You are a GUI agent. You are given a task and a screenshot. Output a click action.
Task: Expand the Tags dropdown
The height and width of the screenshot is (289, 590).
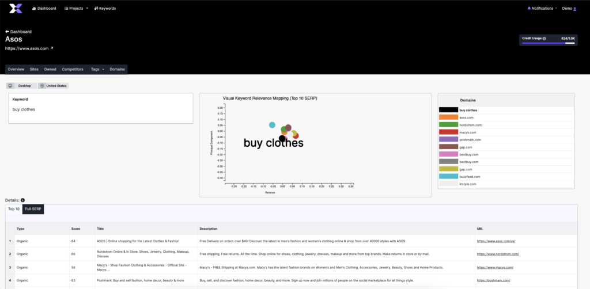click(97, 70)
